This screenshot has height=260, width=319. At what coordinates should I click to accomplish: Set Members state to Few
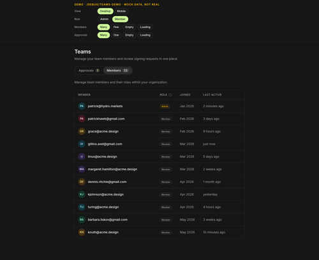[x=116, y=27]
